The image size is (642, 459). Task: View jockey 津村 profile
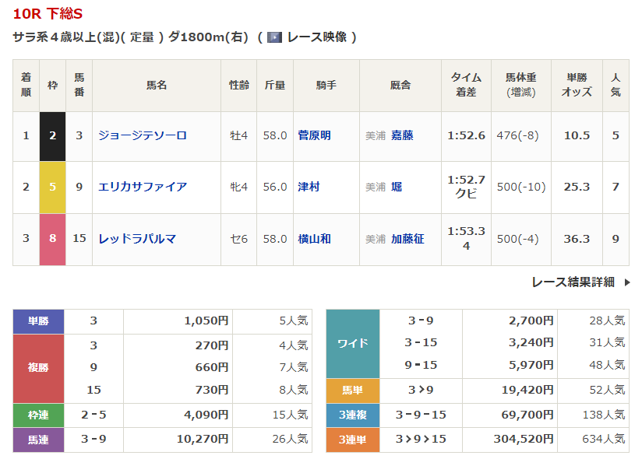tap(309, 187)
